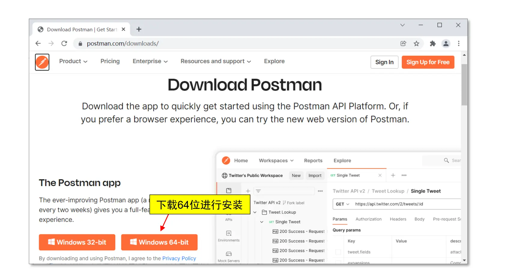This screenshot has height=280, width=514.
Task: Click the Sign In button
Action: coord(384,62)
